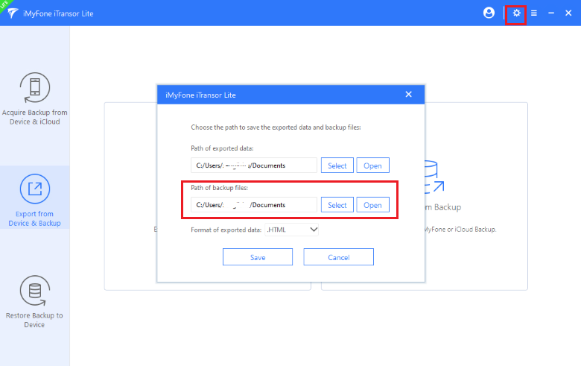Open the exported data folder
Viewport: 581px width, 366px height.
(372, 165)
